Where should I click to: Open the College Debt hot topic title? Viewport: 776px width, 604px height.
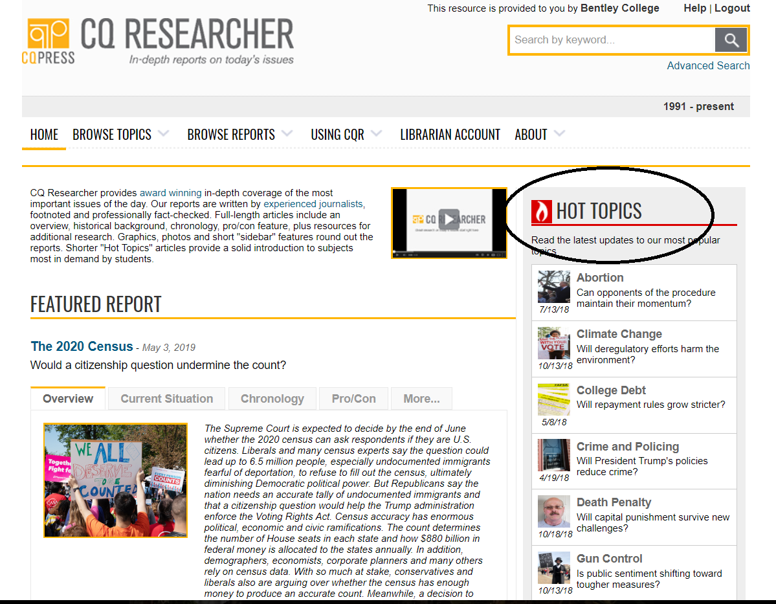611,390
